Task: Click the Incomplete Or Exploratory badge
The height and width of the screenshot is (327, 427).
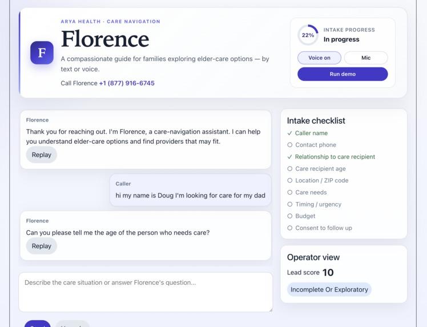Action: [x=329, y=289]
